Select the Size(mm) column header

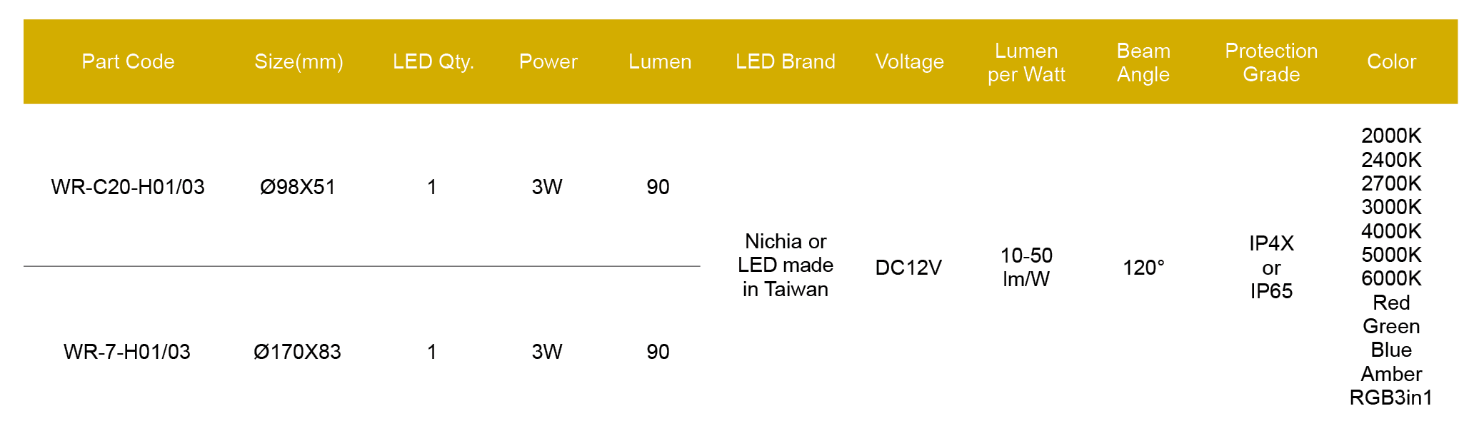point(299,62)
